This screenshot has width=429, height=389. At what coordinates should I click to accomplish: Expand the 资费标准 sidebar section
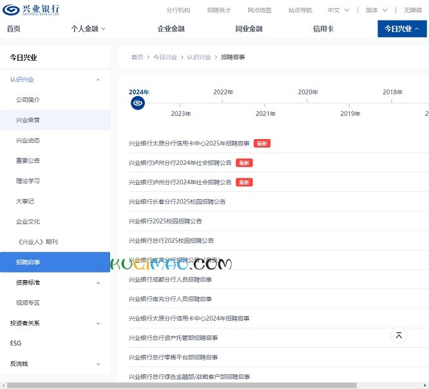coord(98,283)
